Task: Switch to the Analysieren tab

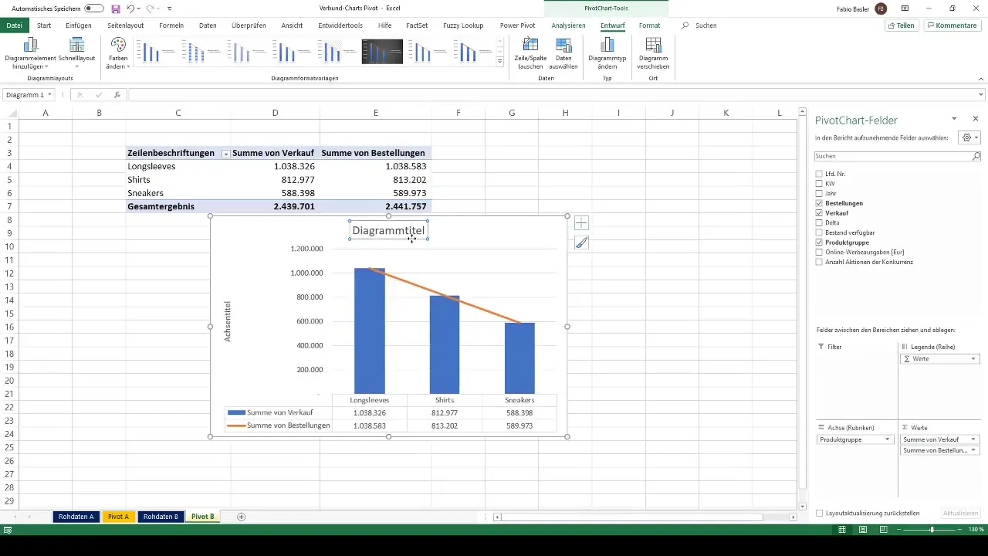Action: point(569,25)
